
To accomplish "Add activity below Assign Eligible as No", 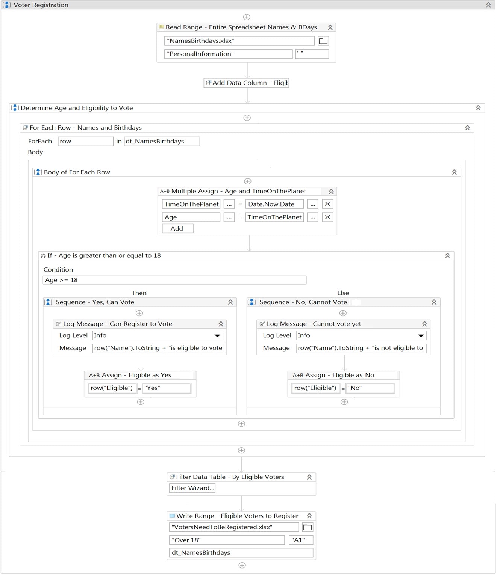I will pos(344,402).
